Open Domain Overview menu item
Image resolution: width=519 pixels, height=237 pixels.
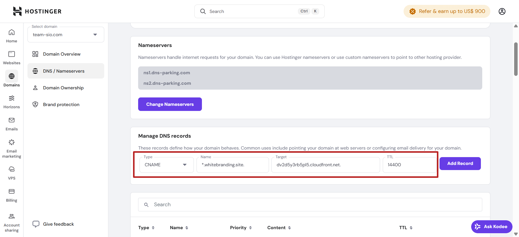click(66, 54)
